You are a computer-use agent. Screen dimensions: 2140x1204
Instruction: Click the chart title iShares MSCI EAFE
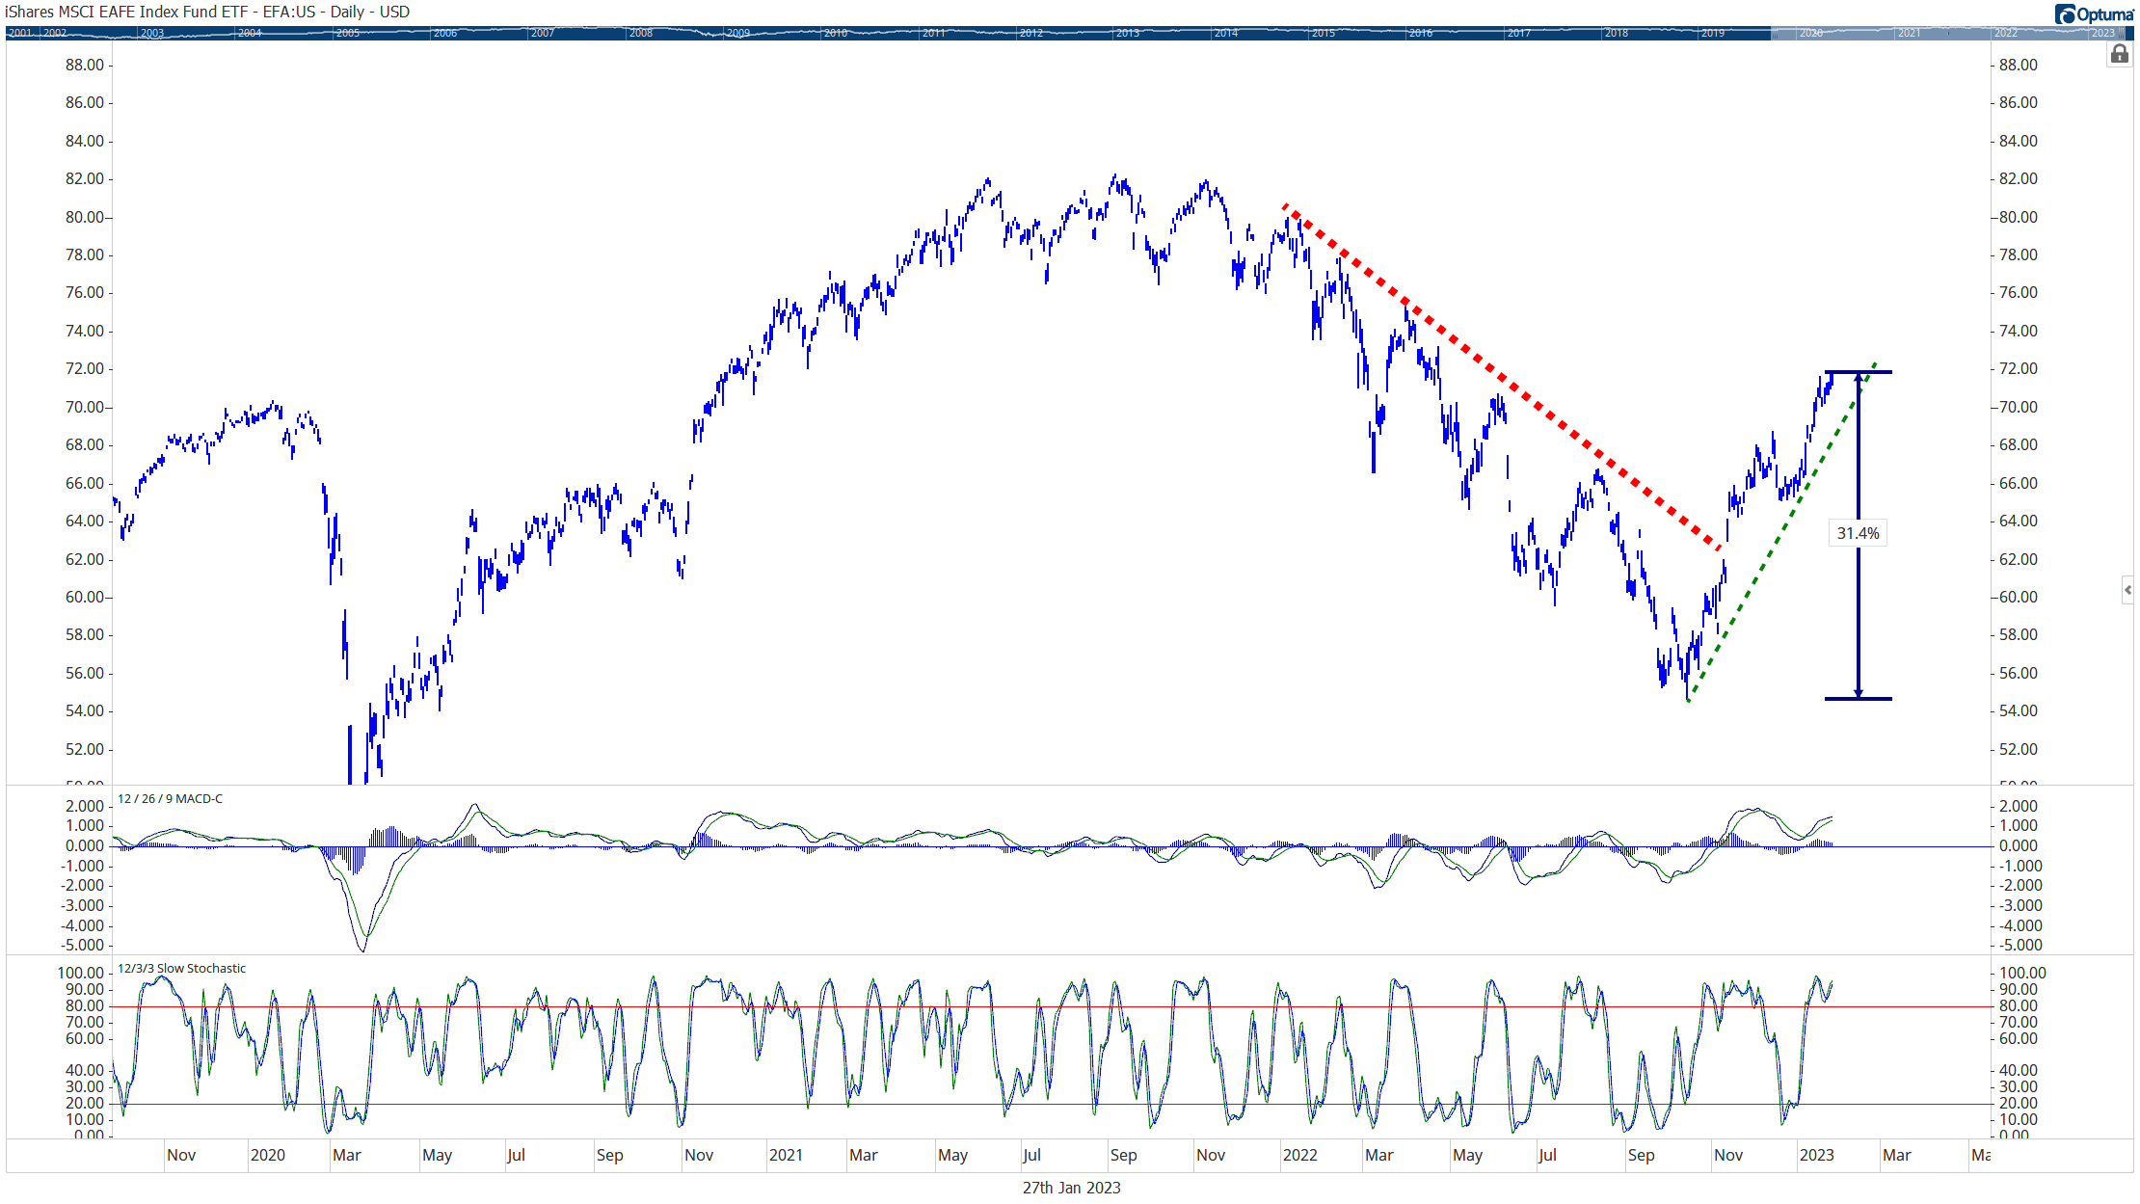(x=207, y=12)
